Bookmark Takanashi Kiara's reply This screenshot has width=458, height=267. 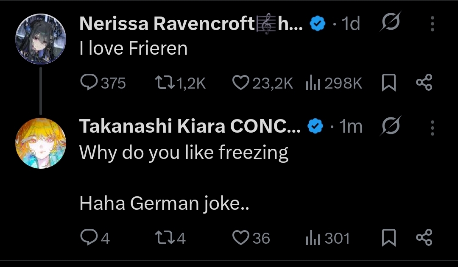click(x=389, y=238)
